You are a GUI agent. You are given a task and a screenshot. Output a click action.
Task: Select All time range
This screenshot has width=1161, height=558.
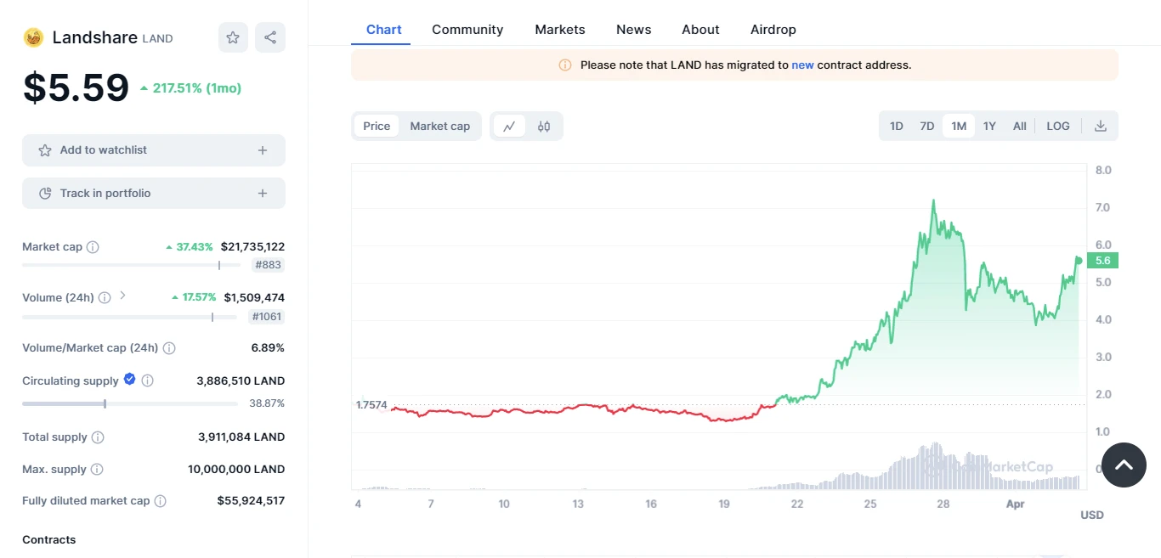[1020, 126]
